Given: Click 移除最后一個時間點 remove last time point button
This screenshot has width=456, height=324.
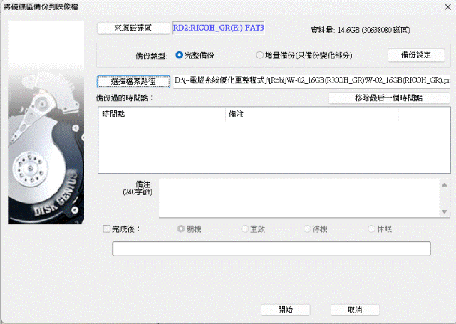Looking at the screenshot, I should 389,98.
